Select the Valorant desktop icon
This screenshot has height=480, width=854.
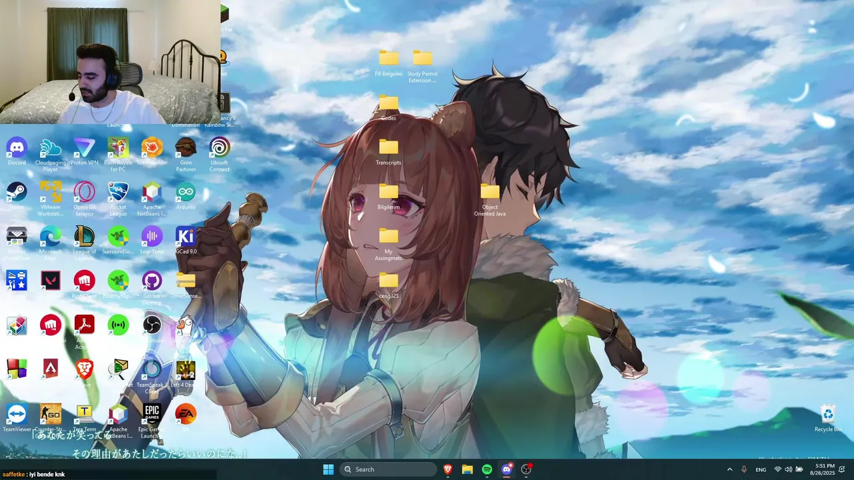click(x=51, y=283)
